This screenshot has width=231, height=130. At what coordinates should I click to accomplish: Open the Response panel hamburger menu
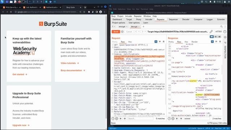point(220,42)
